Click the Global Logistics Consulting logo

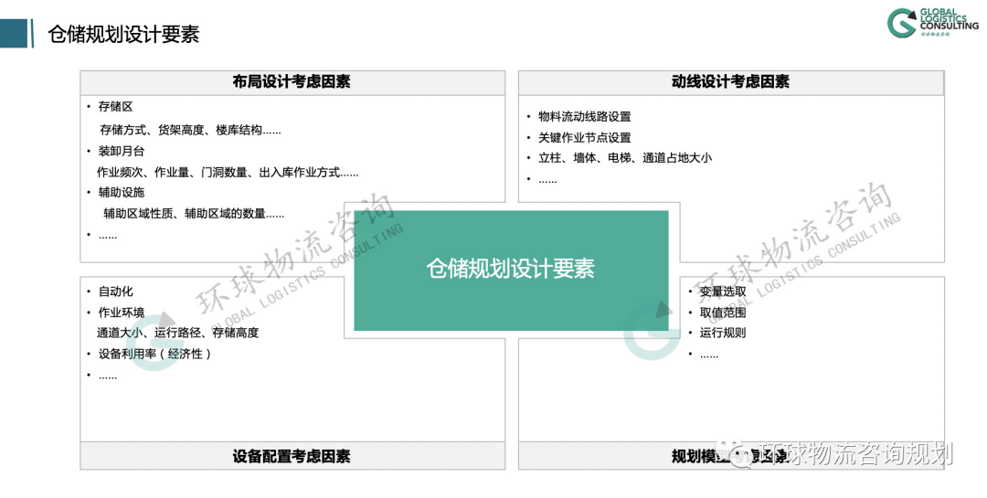click(x=933, y=23)
